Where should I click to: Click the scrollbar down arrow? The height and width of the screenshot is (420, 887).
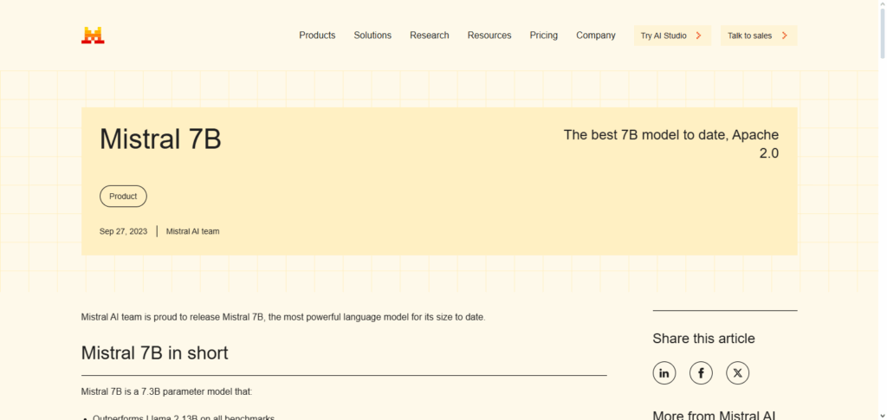881,415
